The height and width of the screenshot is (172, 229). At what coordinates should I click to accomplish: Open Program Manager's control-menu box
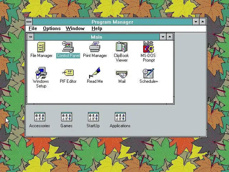point(29,22)
